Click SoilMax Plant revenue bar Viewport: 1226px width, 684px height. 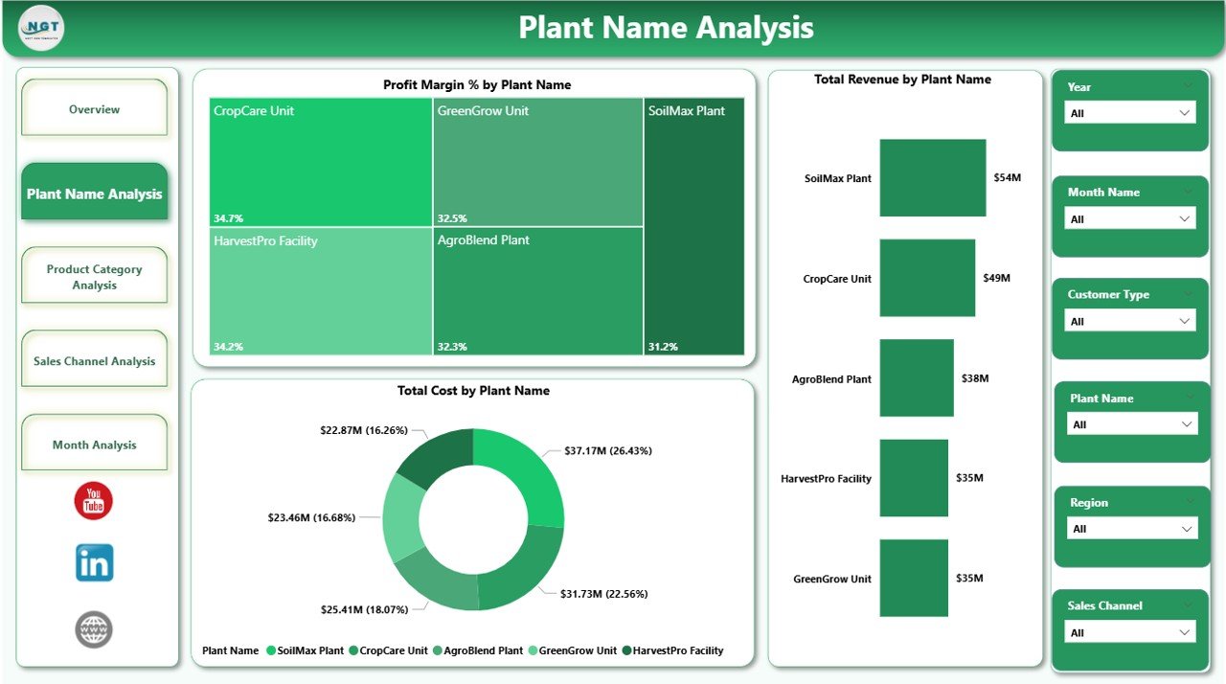click(x=932, y=177)
